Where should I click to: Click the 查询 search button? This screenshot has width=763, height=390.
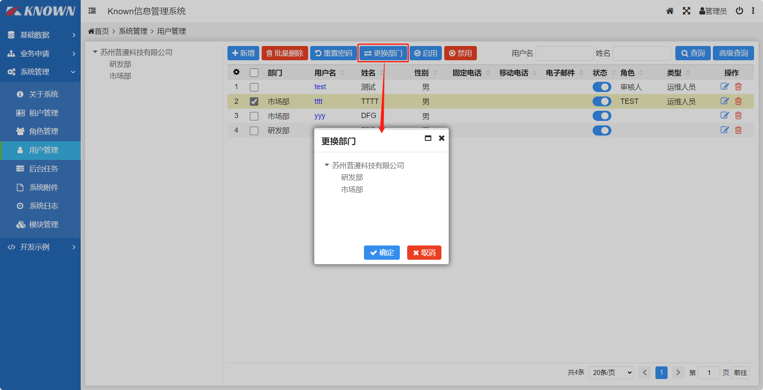coord(693,53)
